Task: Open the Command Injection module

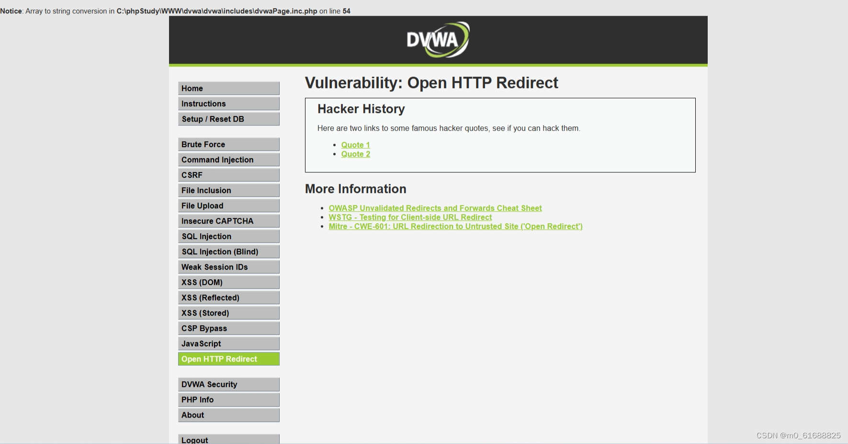Action: pyautogui.click(x=228, y=159)
